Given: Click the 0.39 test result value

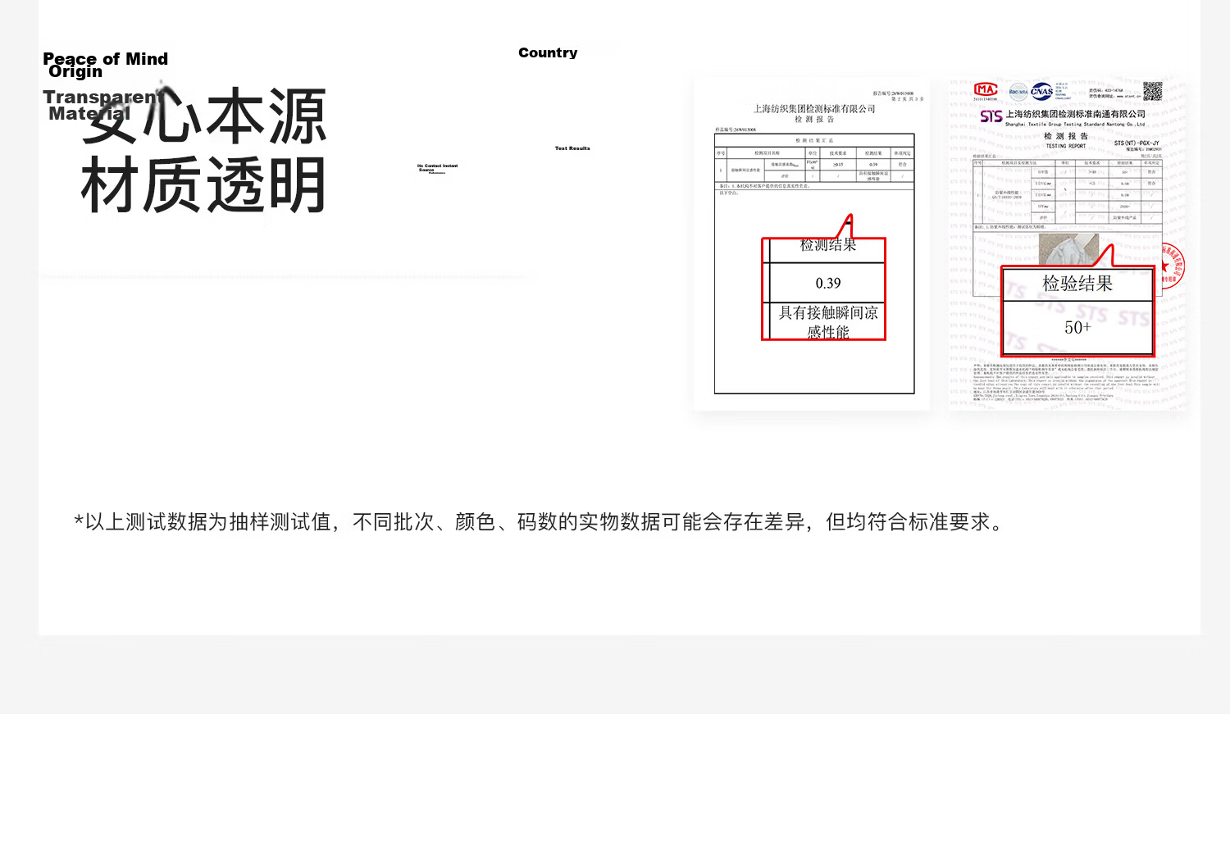Looking at the screenshot, I should click(x=828, y=283).
